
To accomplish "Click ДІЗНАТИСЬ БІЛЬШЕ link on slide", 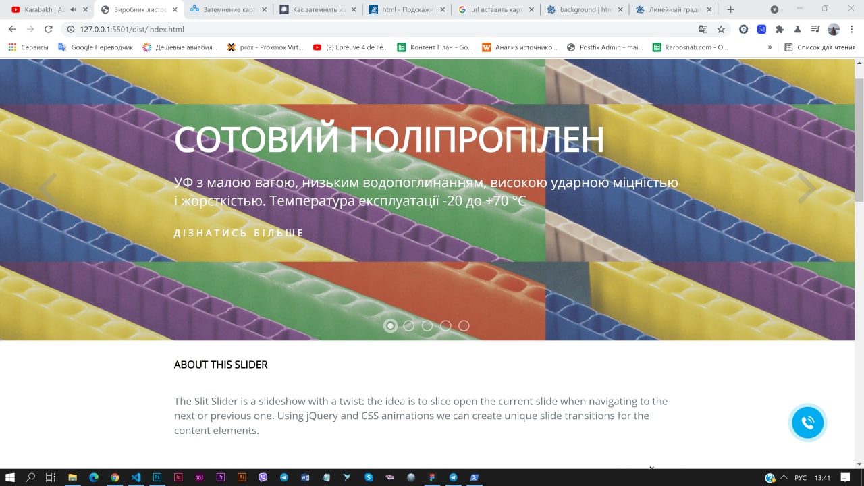I will (239, 233).
